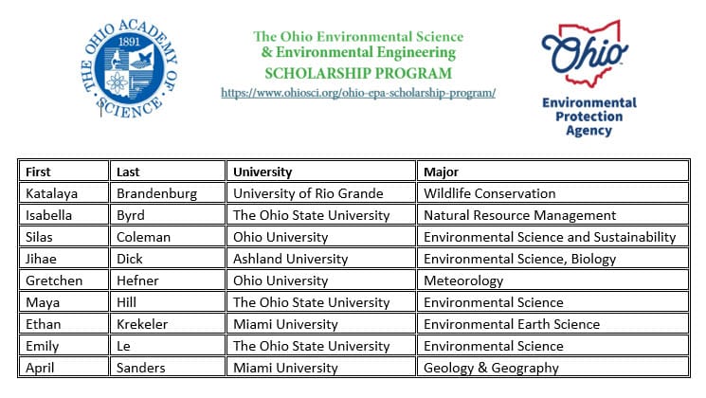
Task: Click the Gretchen first name cell
Action: click(63, 280)
